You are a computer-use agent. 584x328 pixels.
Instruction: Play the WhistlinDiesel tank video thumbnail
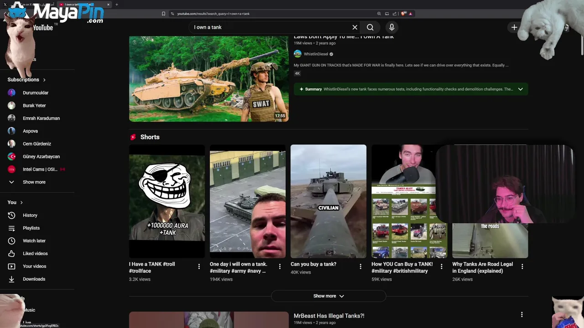pos(209,79)
